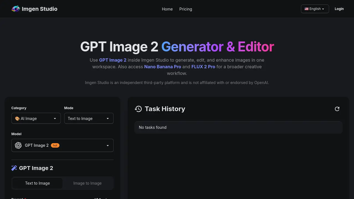The image size is (354, 199).
Task: Open the Nano Banana Pro link
Action: 163,67
